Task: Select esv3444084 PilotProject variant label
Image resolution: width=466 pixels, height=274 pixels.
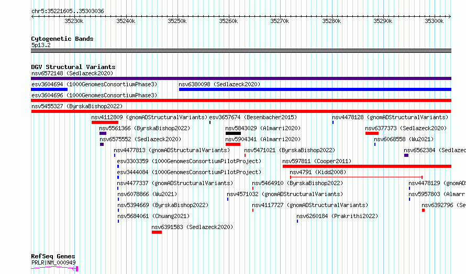Action: [x=189, y=172]
